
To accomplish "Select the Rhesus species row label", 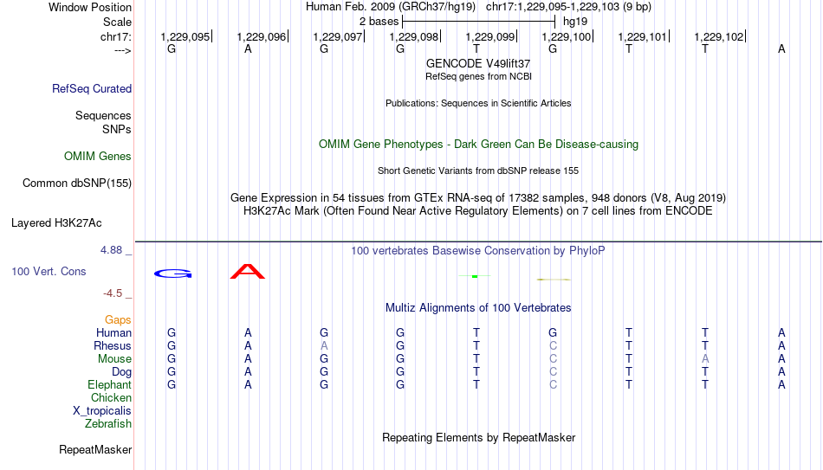I will point(113,345).
